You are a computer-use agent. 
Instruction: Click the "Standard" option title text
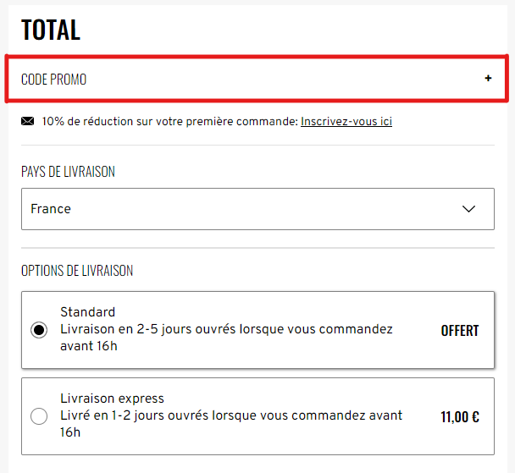pos(87,311)
